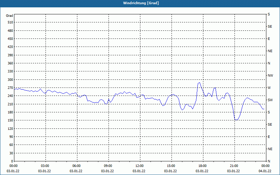Pick the 390 degree axis label

10,55
